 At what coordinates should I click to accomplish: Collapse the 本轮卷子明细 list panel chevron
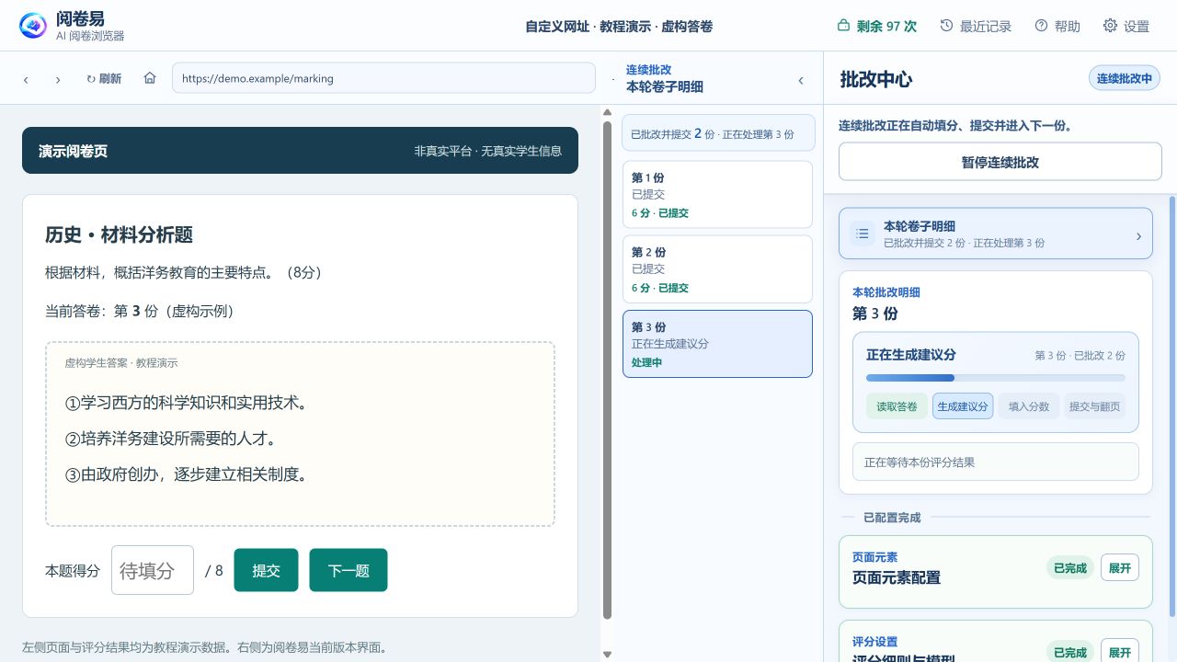point(801,80)
